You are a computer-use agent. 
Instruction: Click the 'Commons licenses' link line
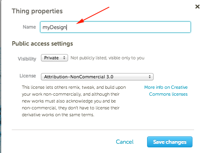click(168, 94)
